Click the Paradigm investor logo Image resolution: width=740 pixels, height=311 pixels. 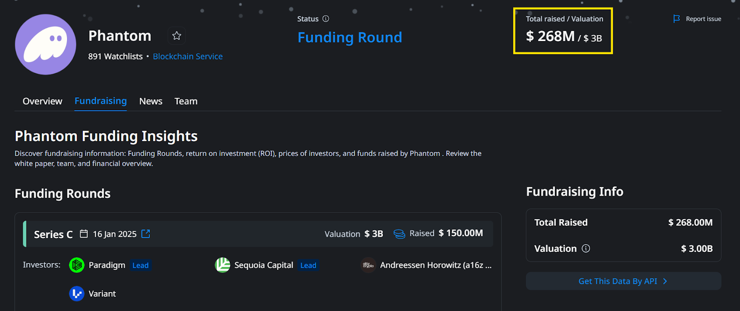[76, 265]
